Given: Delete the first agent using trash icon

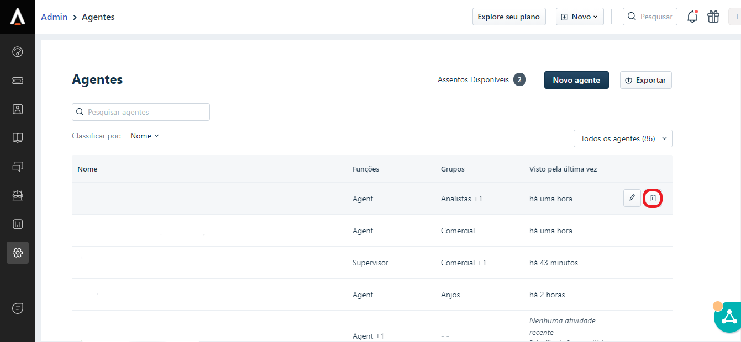Looking at the screenshot, I should 653,198.
